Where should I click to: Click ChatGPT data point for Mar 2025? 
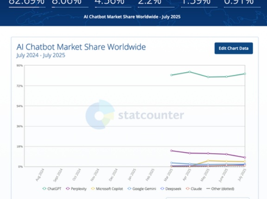coord(172,75)
